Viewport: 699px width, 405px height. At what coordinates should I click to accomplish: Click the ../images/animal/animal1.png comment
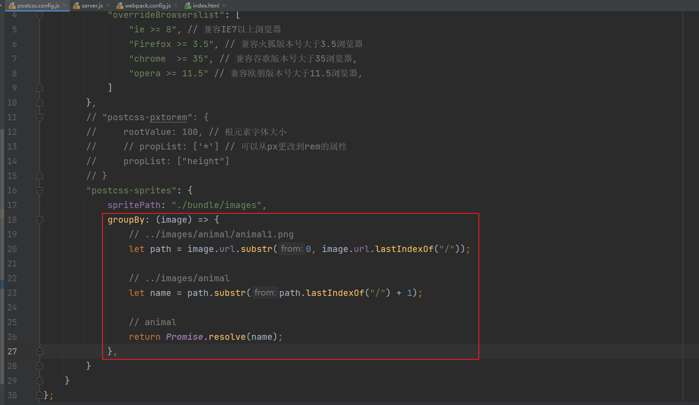click(211, 234)
